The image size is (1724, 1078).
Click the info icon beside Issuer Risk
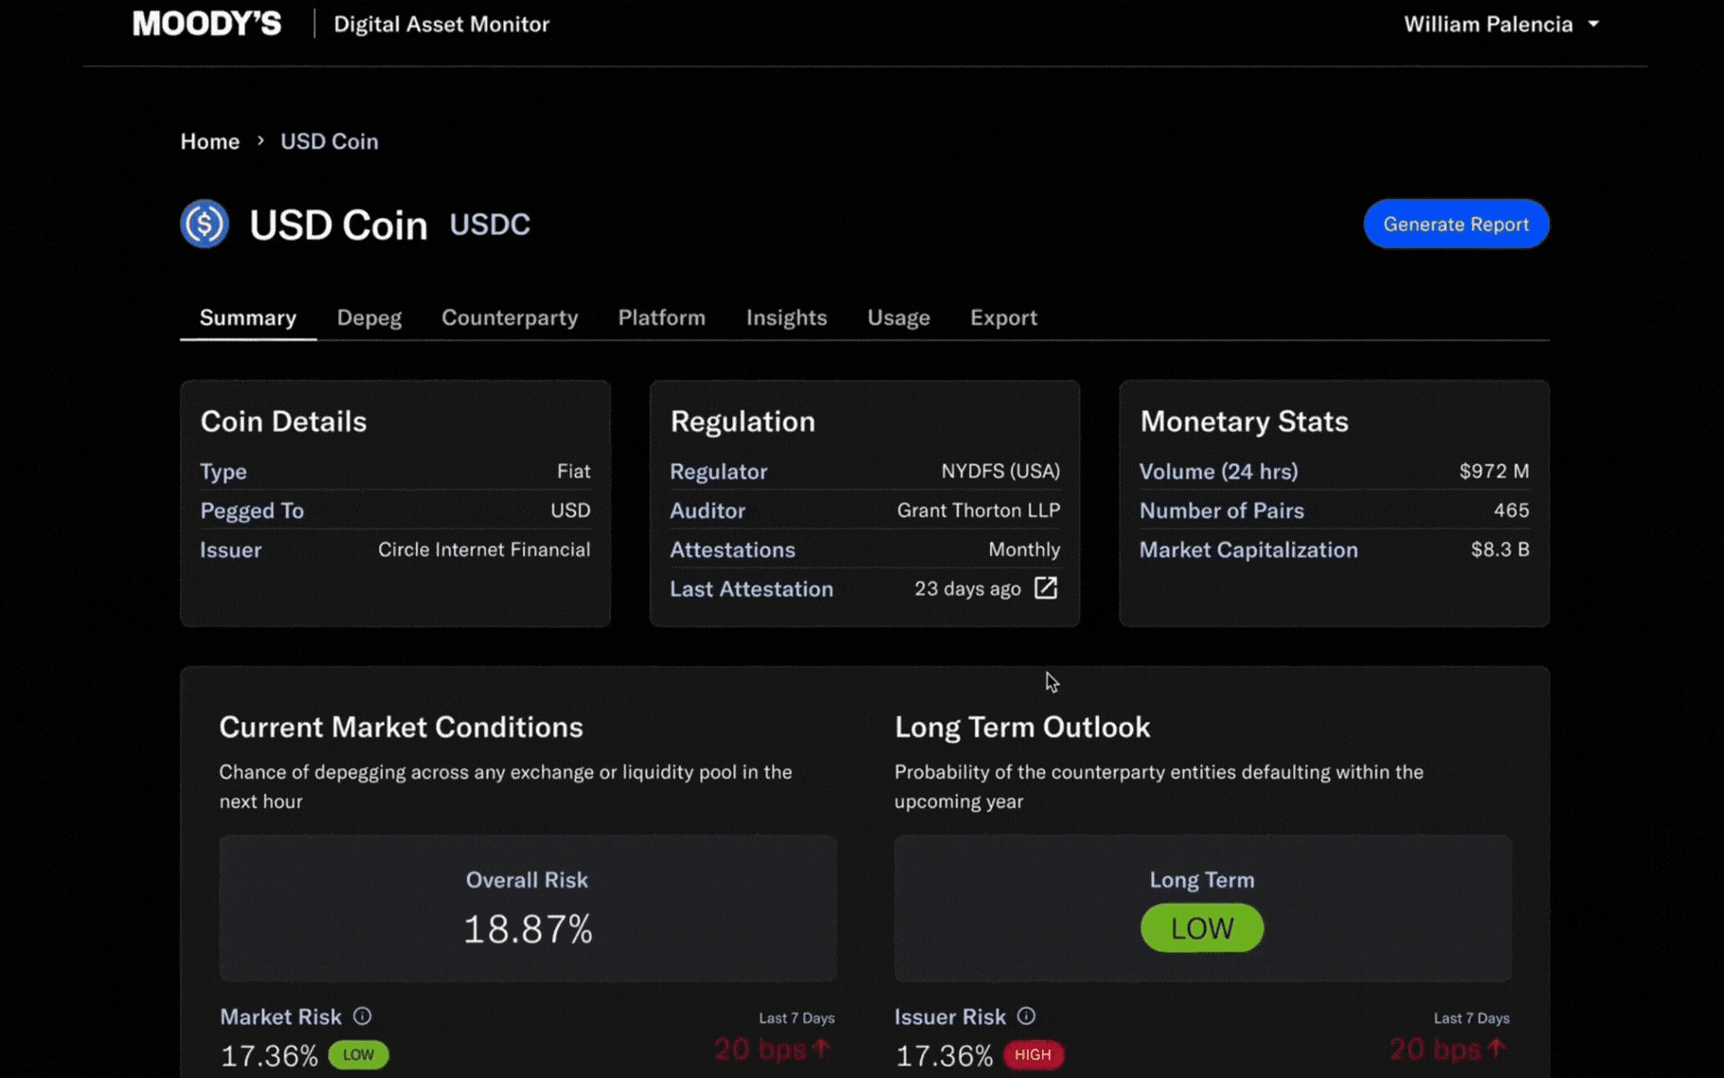click(1027, 1015)
